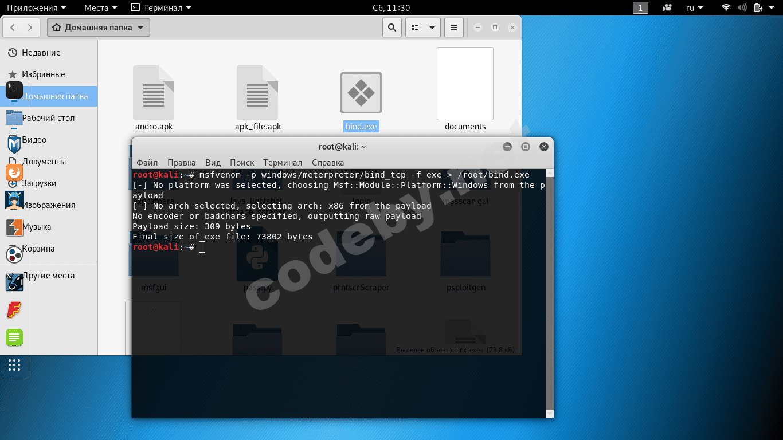
Task: Open the clock and calendar panel
Action: tap(391, 8)
